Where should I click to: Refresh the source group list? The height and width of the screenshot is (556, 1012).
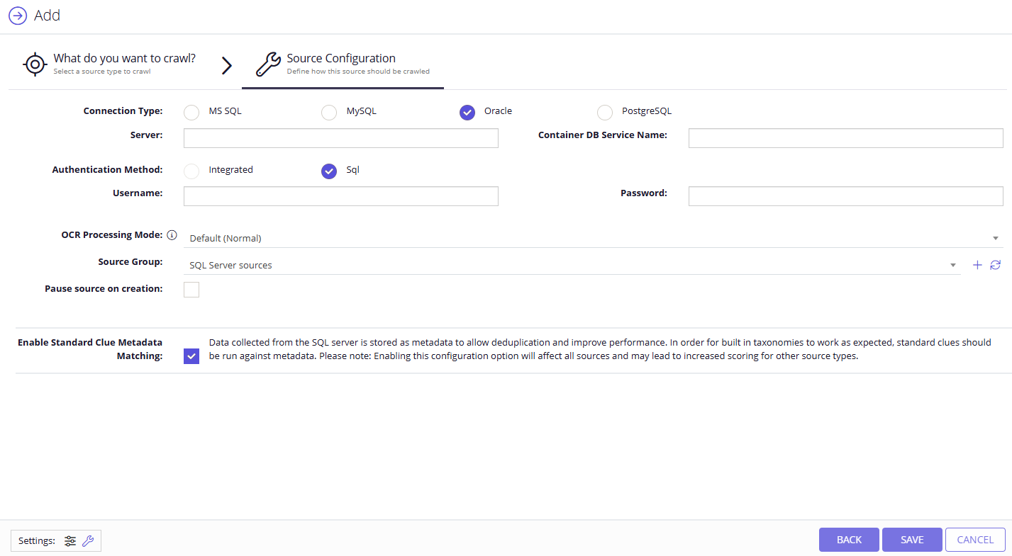point(996,265)
